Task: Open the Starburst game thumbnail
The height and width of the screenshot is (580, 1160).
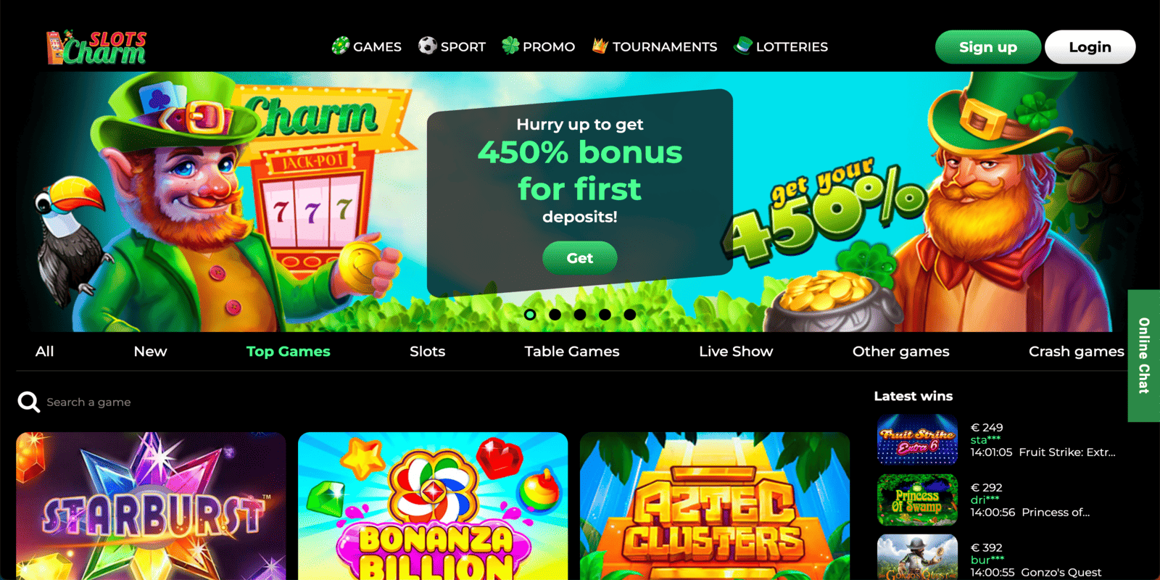Action: (x=151, y=506)
